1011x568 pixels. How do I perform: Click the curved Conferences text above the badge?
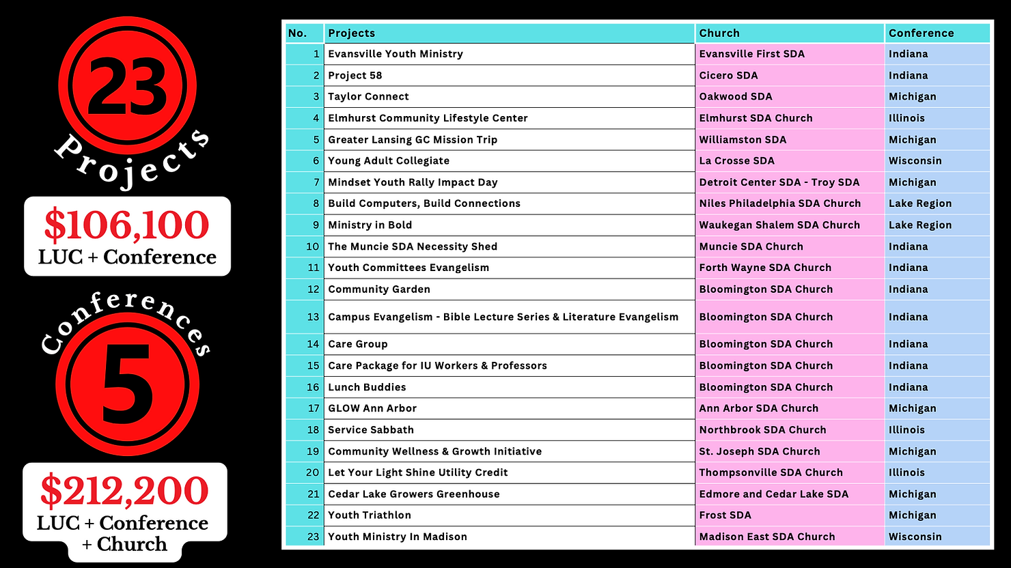click(x=127, y=321)
